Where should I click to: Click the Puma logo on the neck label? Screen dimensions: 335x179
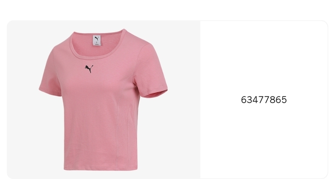coord(97,39)
